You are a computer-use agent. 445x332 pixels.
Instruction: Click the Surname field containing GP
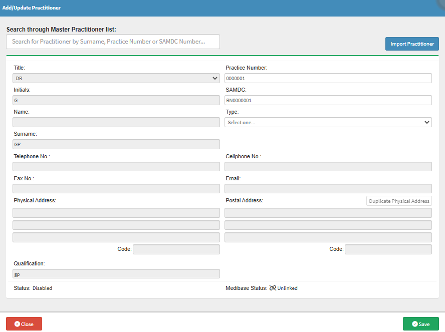coord(116,144)
